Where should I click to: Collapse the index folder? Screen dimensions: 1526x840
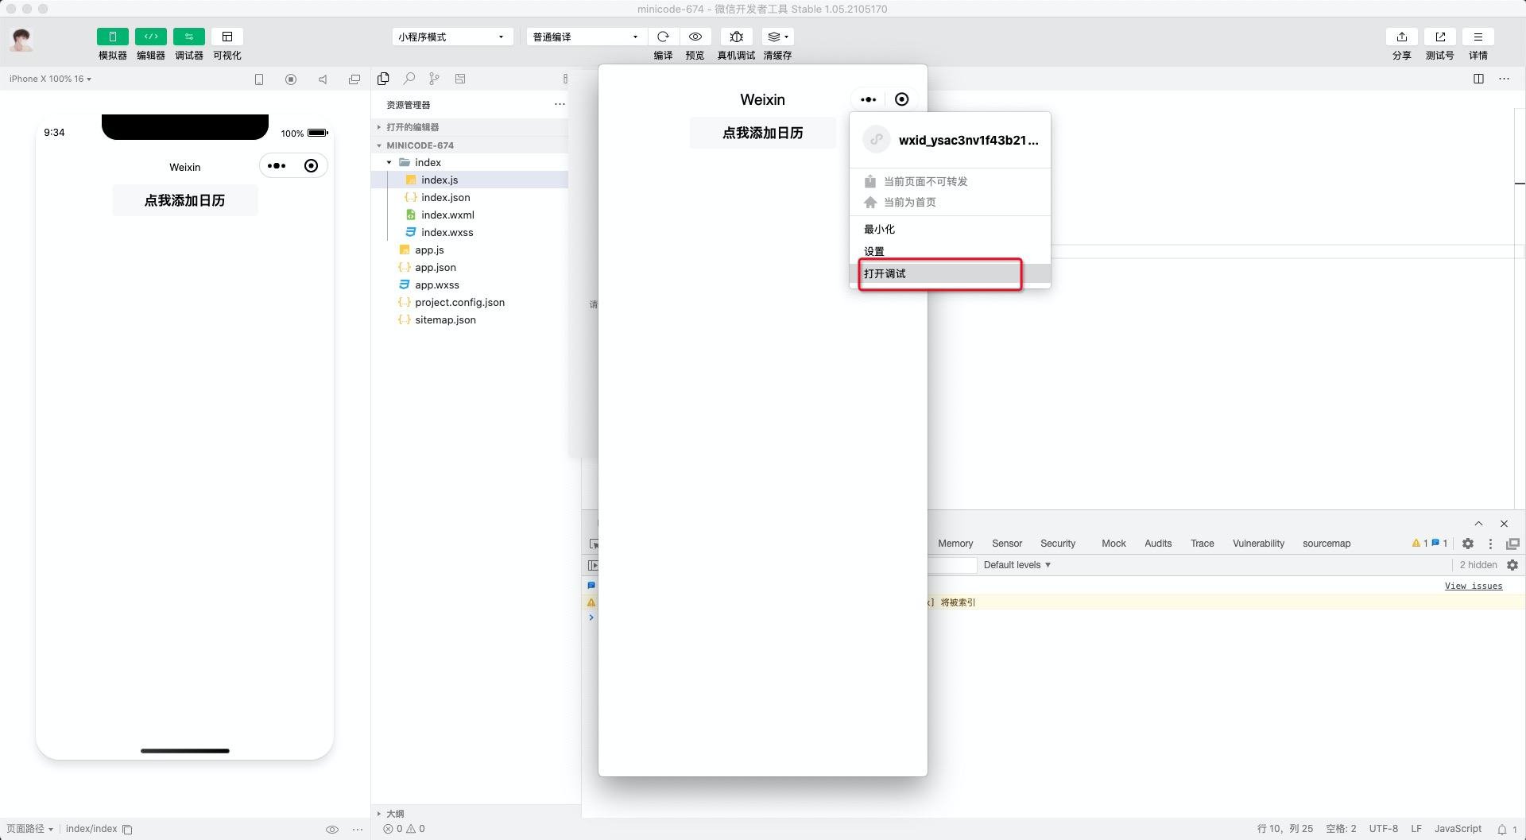click(x=470, y=162)
